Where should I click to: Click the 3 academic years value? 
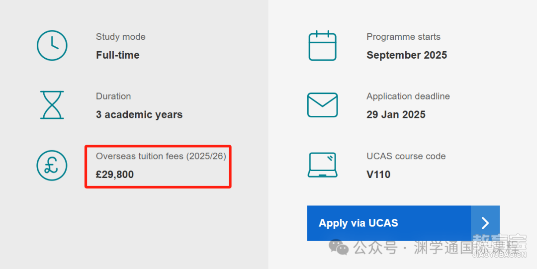pyautogui.click(x=139, y=114)
